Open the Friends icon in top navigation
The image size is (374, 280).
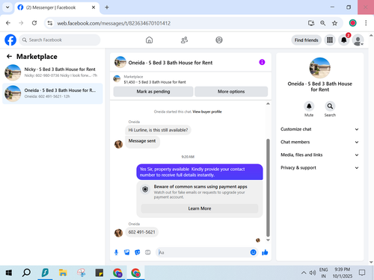[184, 40]
